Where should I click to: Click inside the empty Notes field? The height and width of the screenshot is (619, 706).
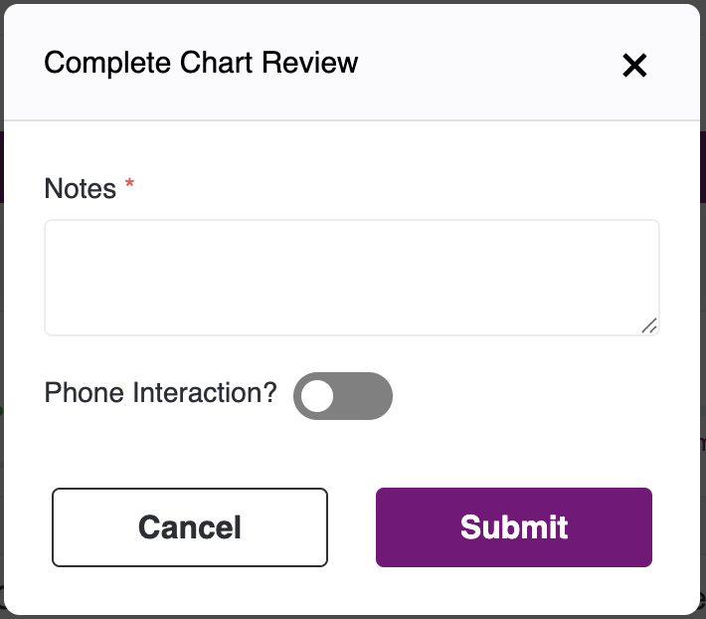coord(352,278)
